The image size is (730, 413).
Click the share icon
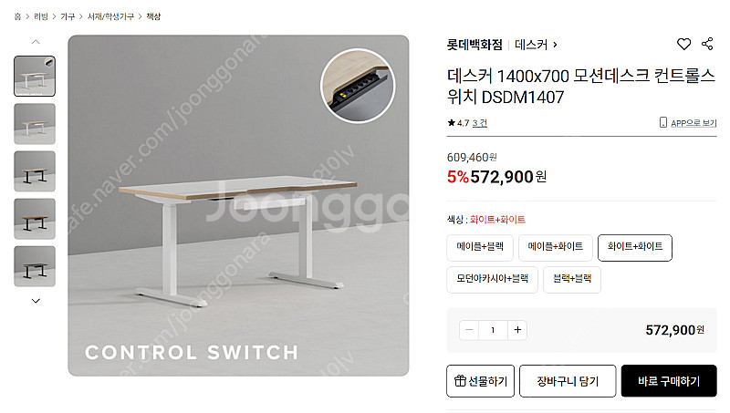[x=707, y=44]
